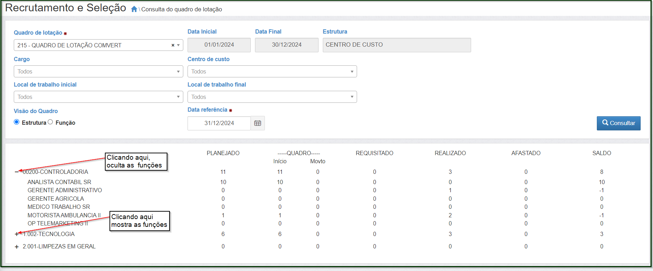
Task: Click the 00200-CONTROLADORIA label
Action: point(55,172)
